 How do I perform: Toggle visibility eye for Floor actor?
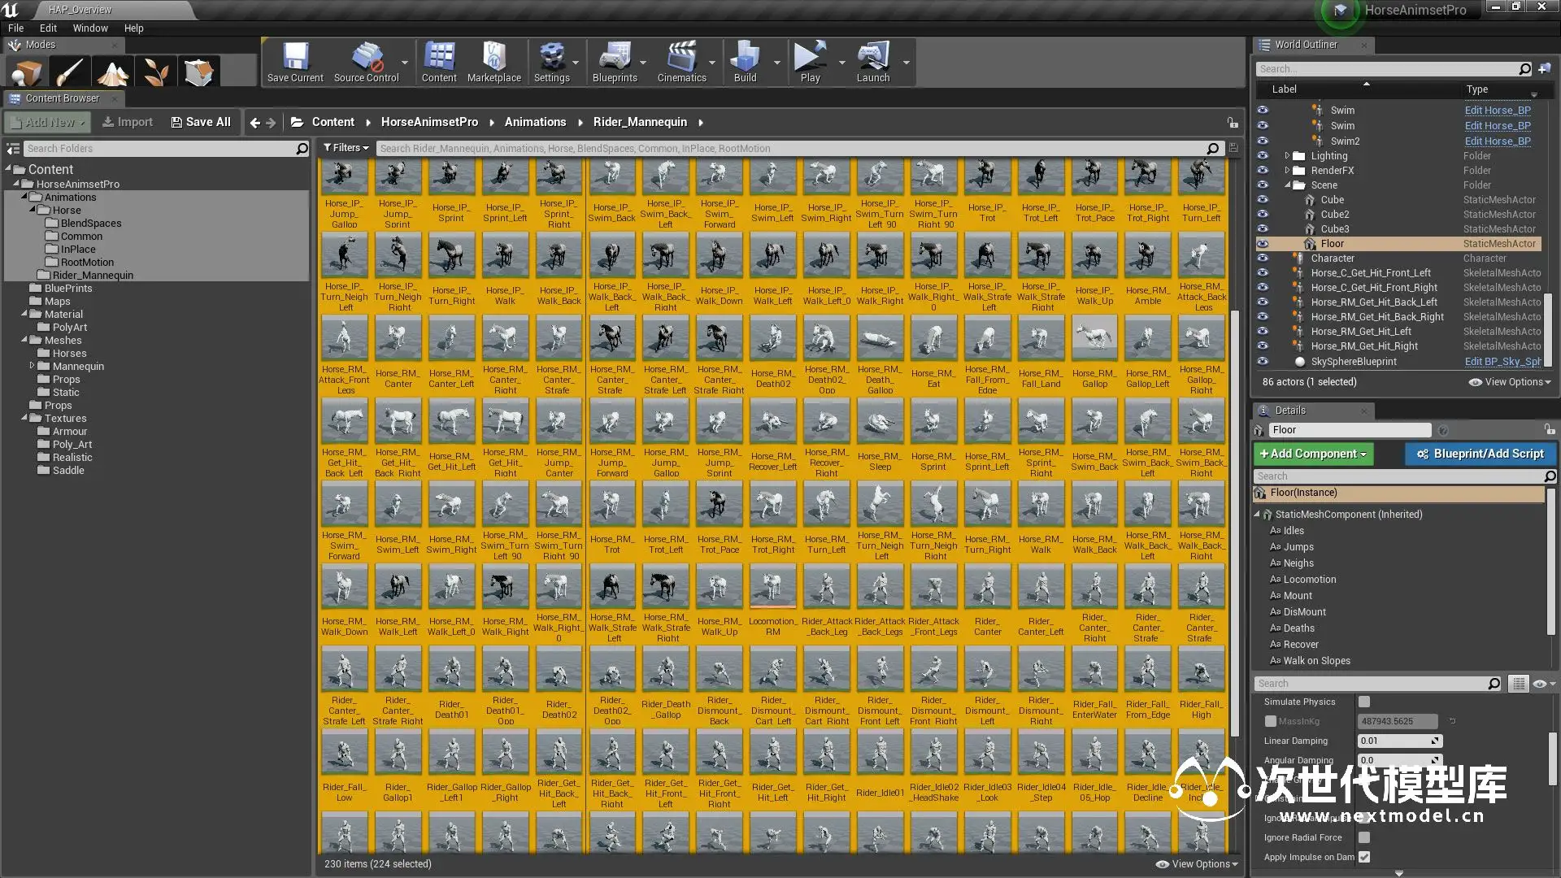[x=1263, y=244]
